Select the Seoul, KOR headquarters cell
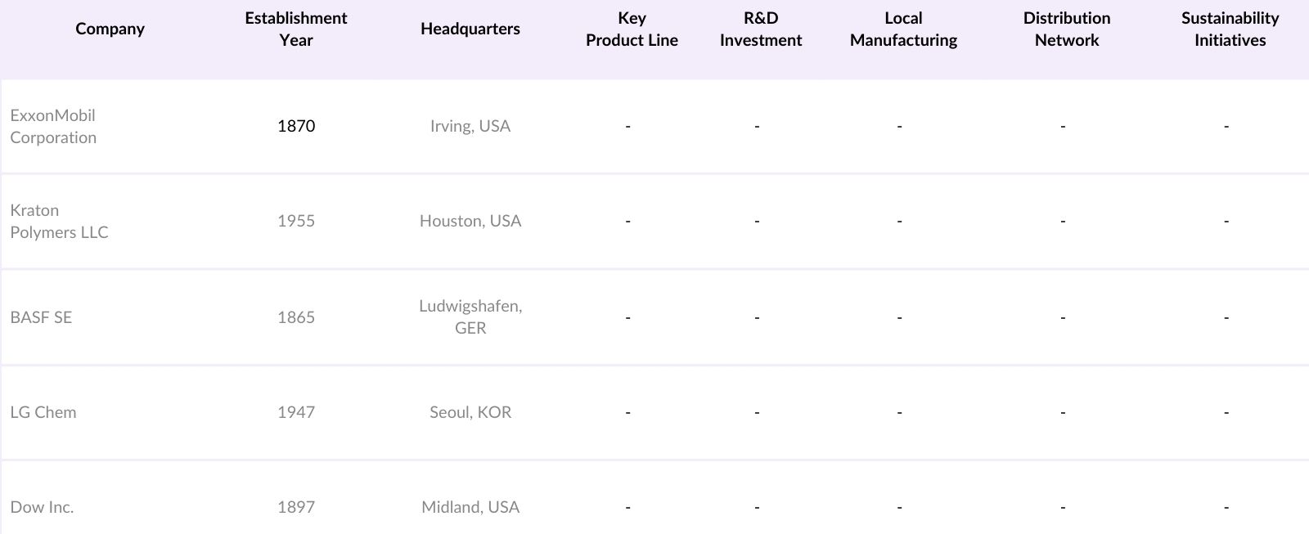This screenshot has width=1309, height=534. point(470,412)
